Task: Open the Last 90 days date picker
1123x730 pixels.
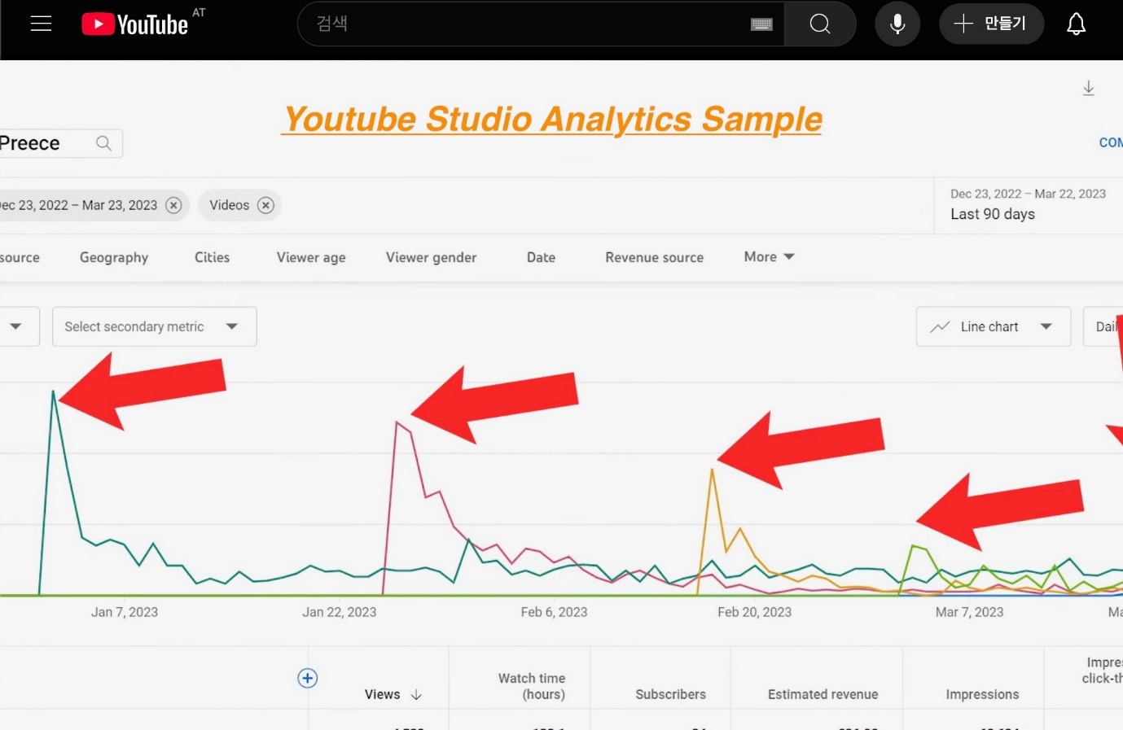Action: (1028, 205)
